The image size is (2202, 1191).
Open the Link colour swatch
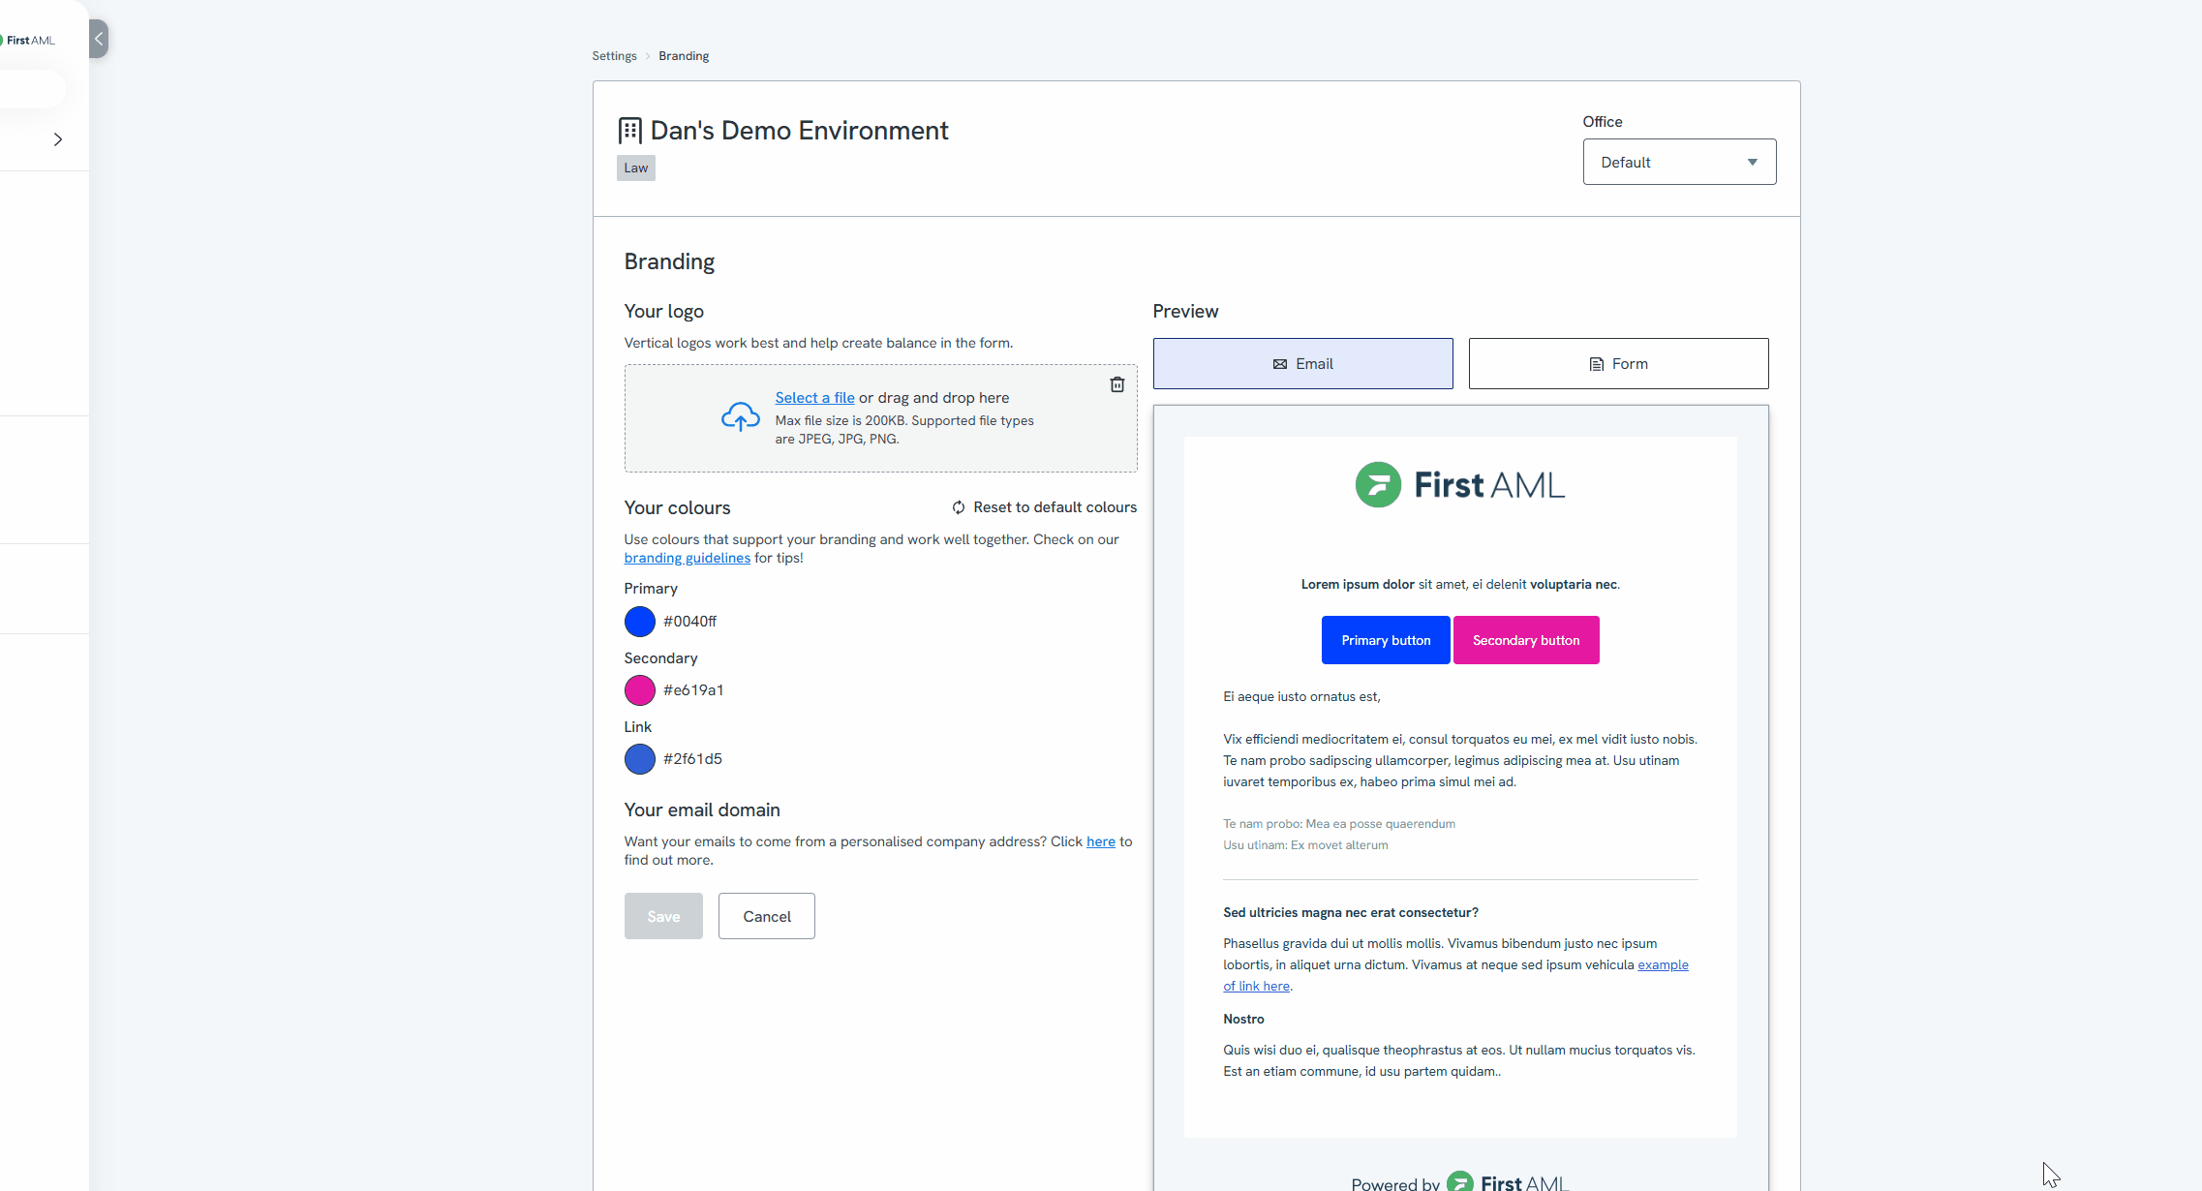pyautogui.click(x=639, y=759)
